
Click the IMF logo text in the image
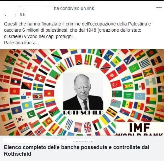tap(140, 128)
